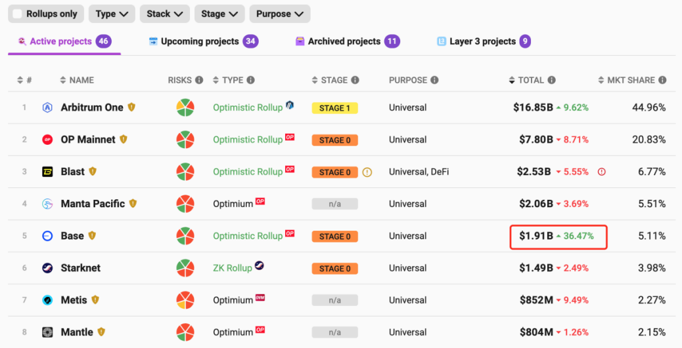Click the Arbitrum One logo icon
This screenshot has width=682, height=348.
click(47, 107)
